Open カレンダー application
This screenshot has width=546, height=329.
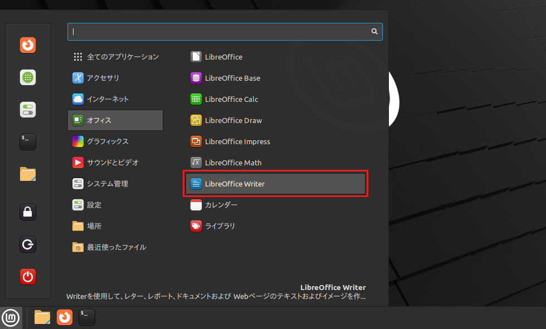[x=275, y=205]
